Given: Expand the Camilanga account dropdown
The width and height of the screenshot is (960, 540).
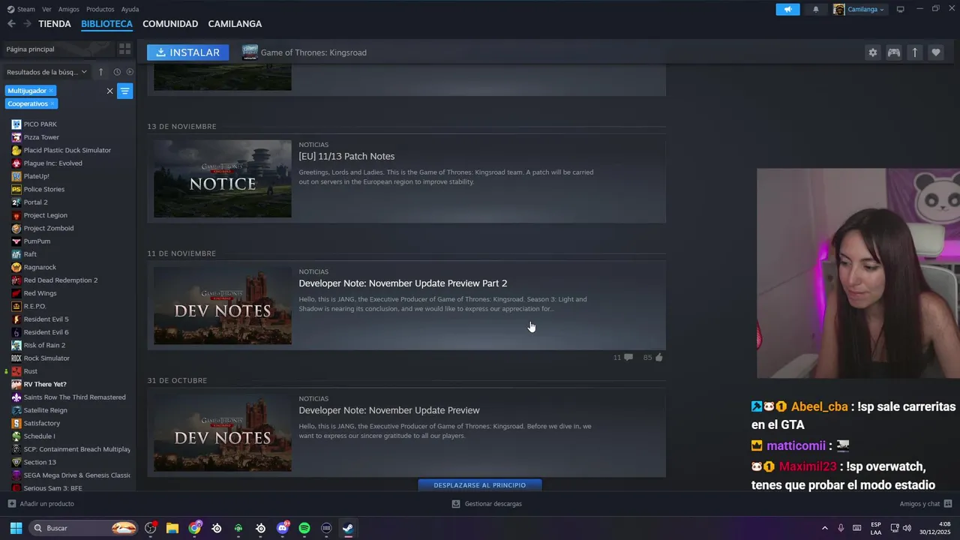Looking at the screenshot, I should pos(859,9).
